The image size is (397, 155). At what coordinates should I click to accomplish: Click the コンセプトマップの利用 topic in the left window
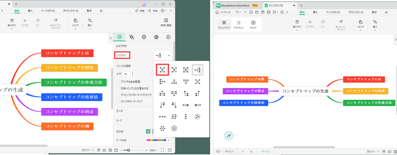(69, 68)
